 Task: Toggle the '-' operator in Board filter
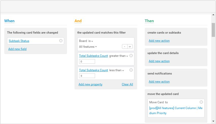[x=124, y=46]
